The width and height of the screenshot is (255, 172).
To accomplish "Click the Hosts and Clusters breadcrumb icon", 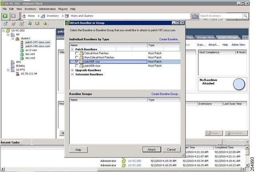I will (x=67, y=16).
